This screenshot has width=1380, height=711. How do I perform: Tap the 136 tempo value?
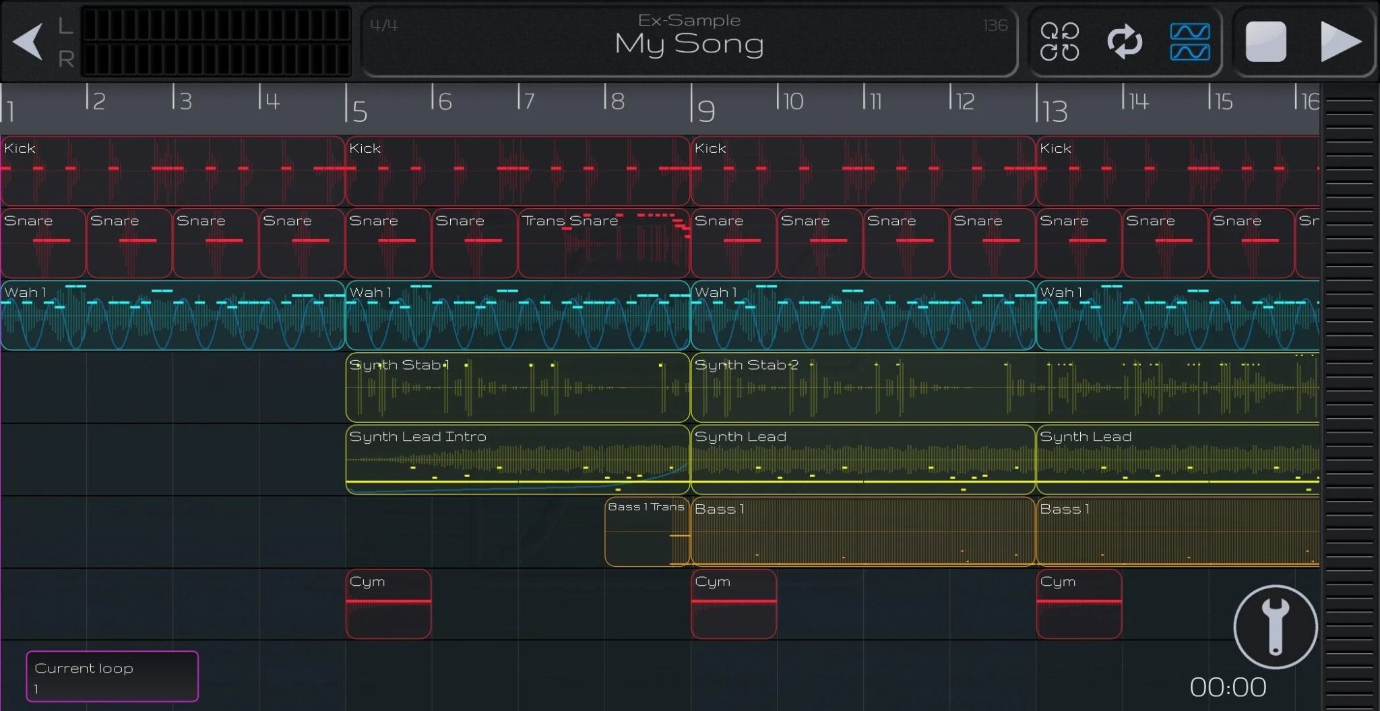[x=994, y=26]
